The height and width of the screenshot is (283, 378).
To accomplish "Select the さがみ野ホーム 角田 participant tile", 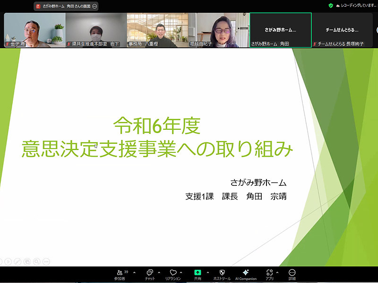I will 280,30.
